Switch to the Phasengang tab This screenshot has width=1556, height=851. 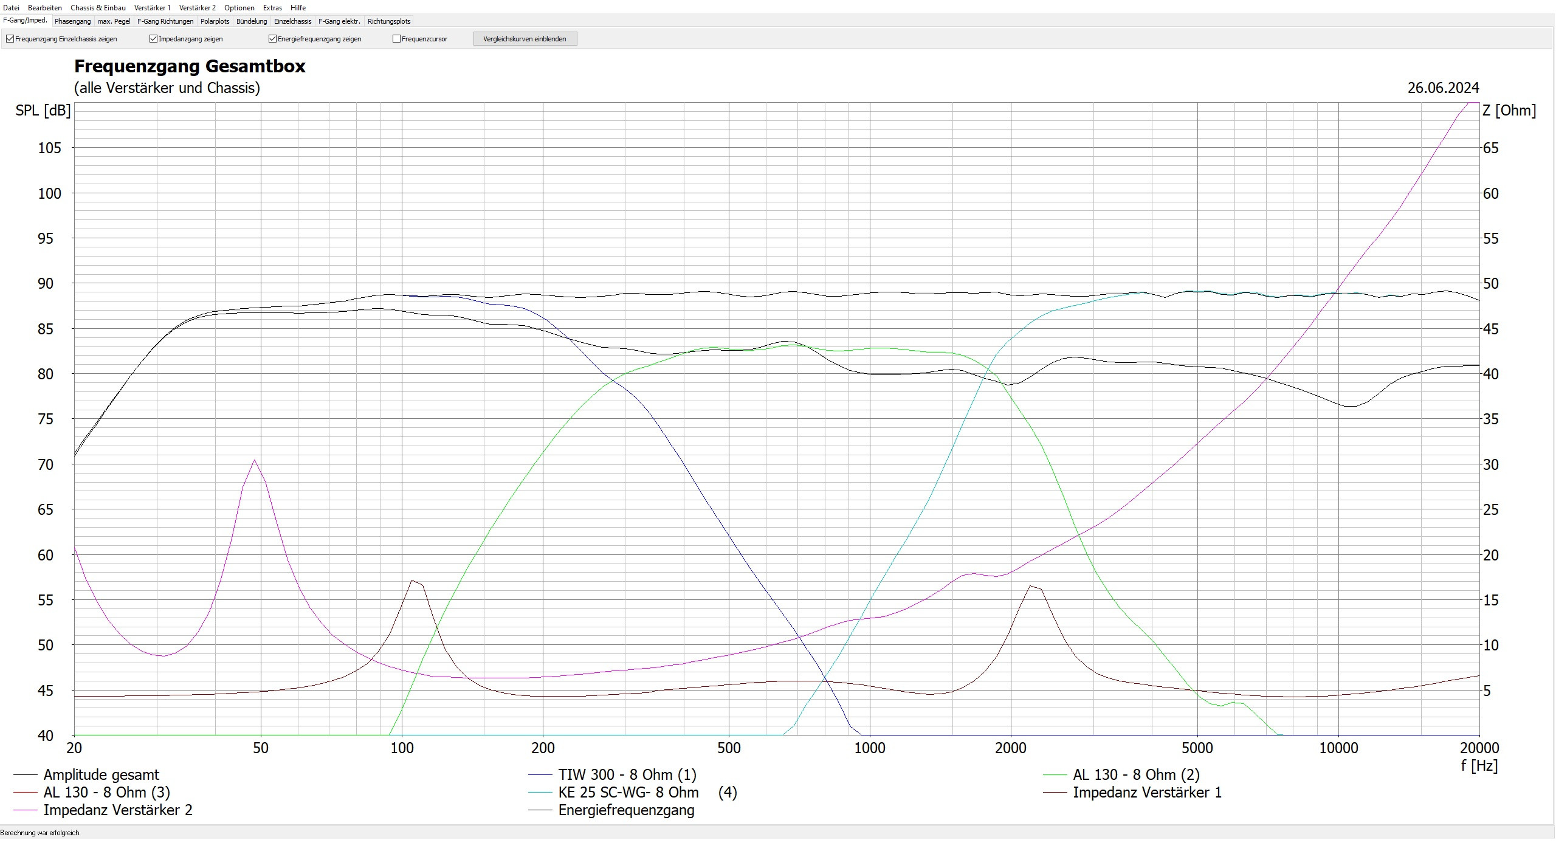[x=72, y=21]
